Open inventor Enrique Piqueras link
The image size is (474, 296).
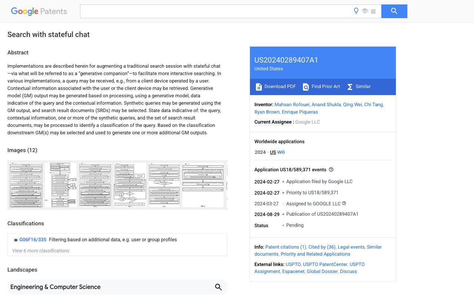tap(300, 112)
